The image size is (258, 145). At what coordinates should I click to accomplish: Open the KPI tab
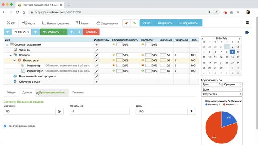click(x=11, y=23)
